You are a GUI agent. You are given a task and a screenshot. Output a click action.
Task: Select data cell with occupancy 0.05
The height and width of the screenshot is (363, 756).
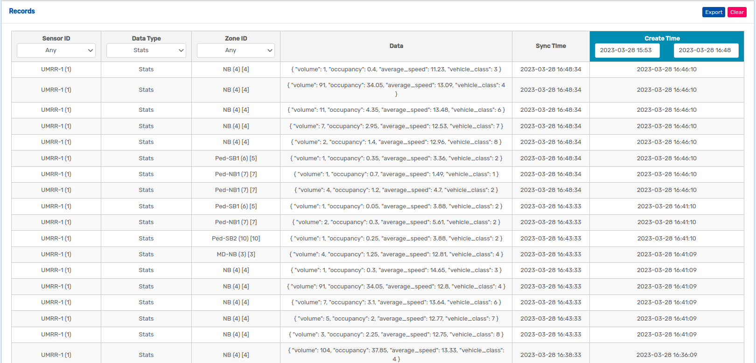click(x=396, y=206)
